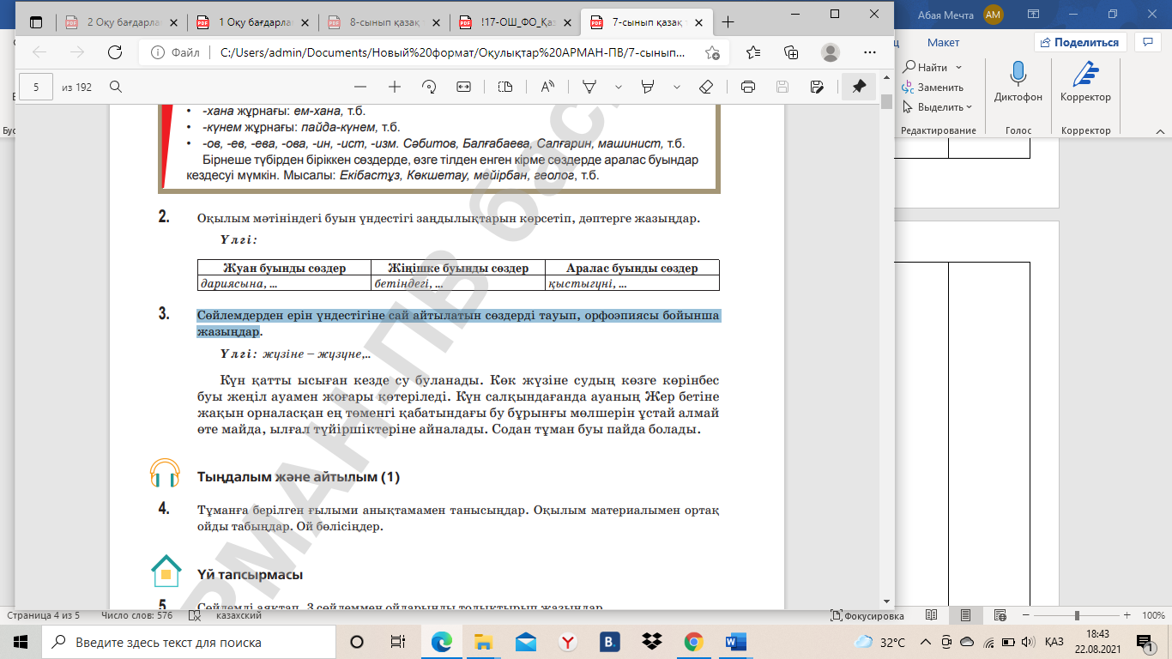The image size is (1172, 659).
Task: Switch PDF page view layout
Action: tap(505, 87)
